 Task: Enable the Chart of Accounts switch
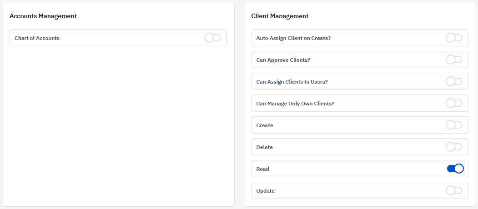point(212,38)
